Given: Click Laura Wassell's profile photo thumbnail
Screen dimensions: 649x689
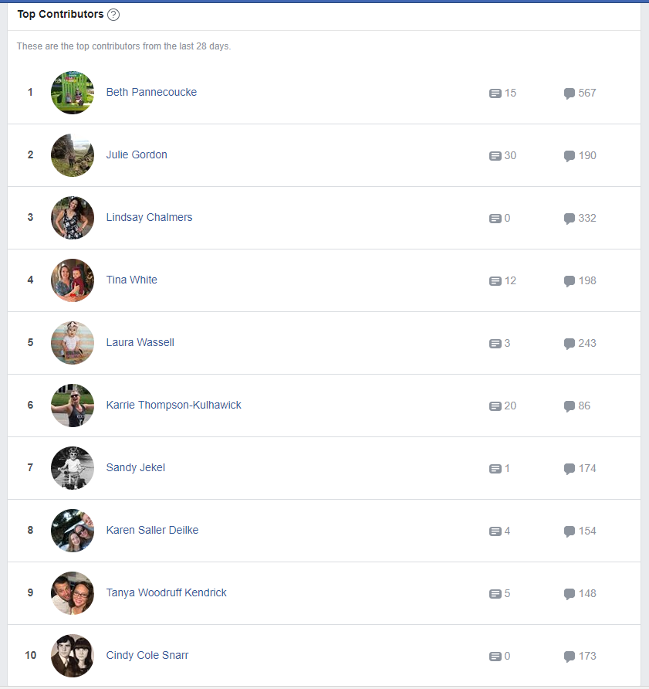Looking at the screenshot, I should (73, 343).
